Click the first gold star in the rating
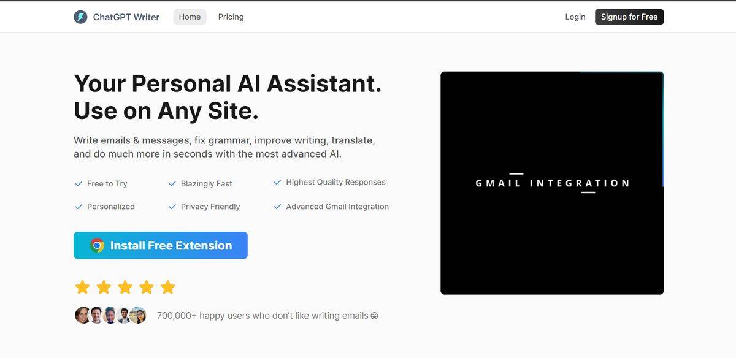 [82, 286]
